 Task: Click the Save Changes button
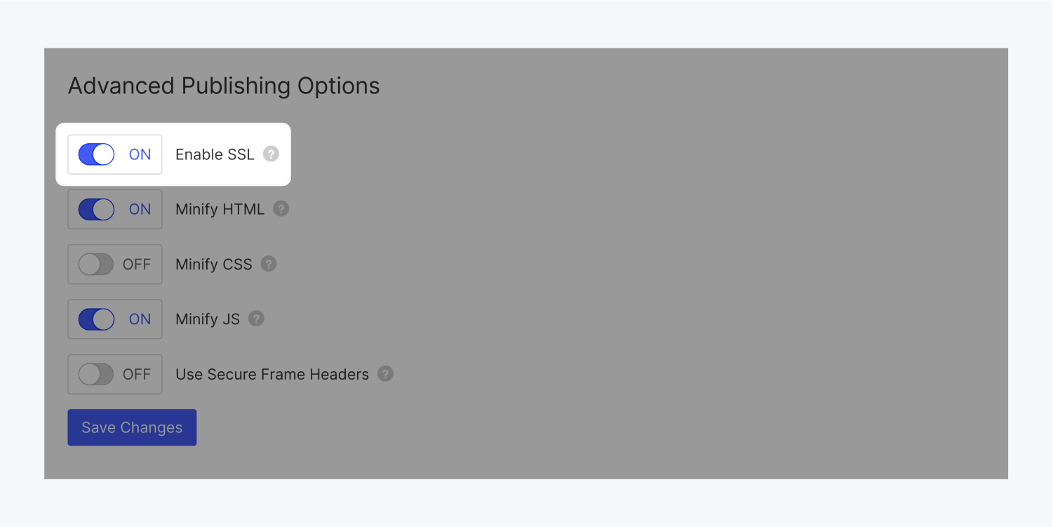click(131, 427)
